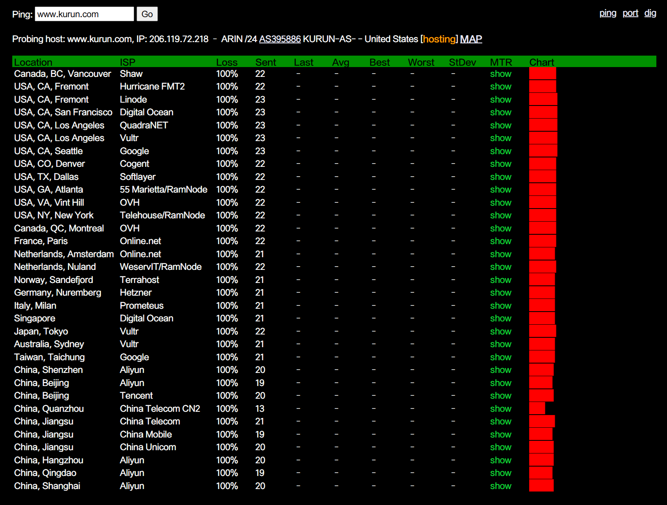Image resolution: width=667 pixels, height=505 pixels.
Task: Click the red chart bar for Vancouver Shaw
Action: point(542,74)
